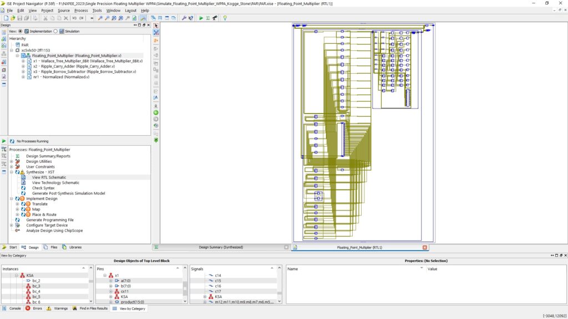Launch View RTL Schematic process
The image size is (568, 319).
coord(49,177)
